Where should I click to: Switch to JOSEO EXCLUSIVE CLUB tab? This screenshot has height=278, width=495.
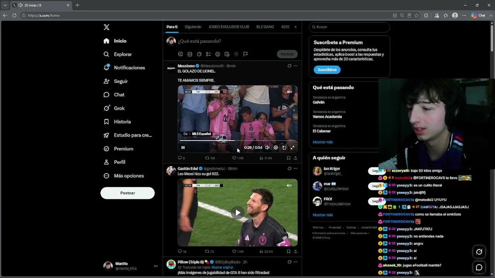[x=229, y=27]
